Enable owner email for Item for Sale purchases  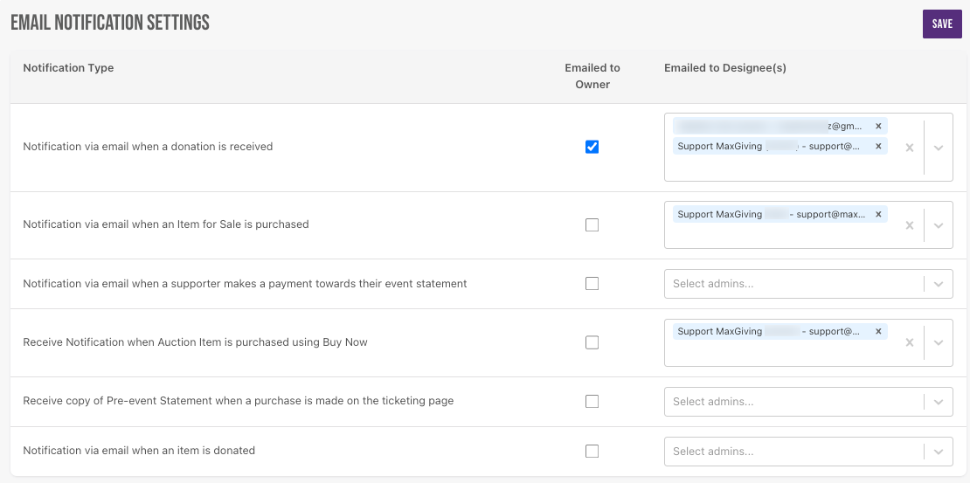[592, 224]
